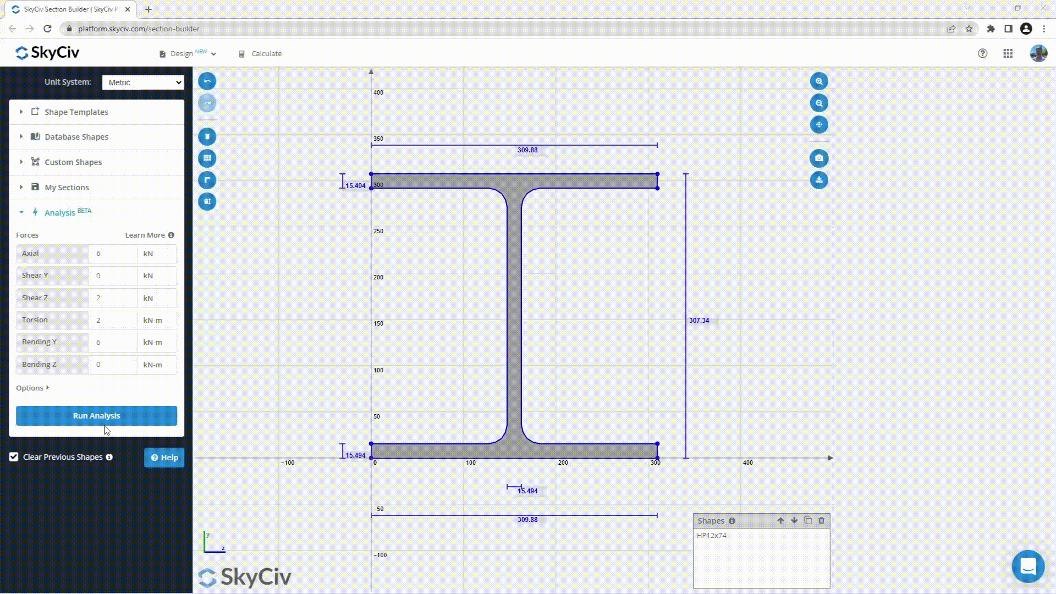The height and width of the screenshot is (594, 1056).
Task: Click the Help button
Action: pyautogui.click(x=164, y=457)
